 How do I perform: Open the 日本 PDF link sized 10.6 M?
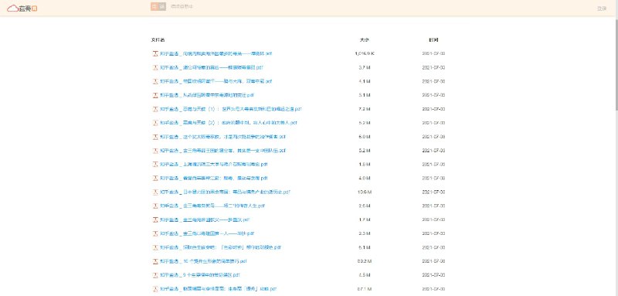225,192
